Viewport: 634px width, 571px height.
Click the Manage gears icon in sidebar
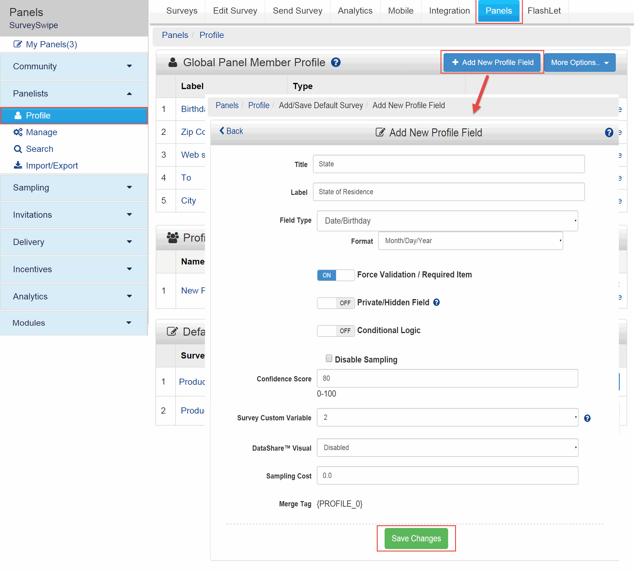pos(18,132)
